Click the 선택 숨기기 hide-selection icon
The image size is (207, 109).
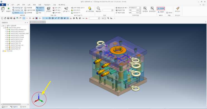click(x=66, y=9)
